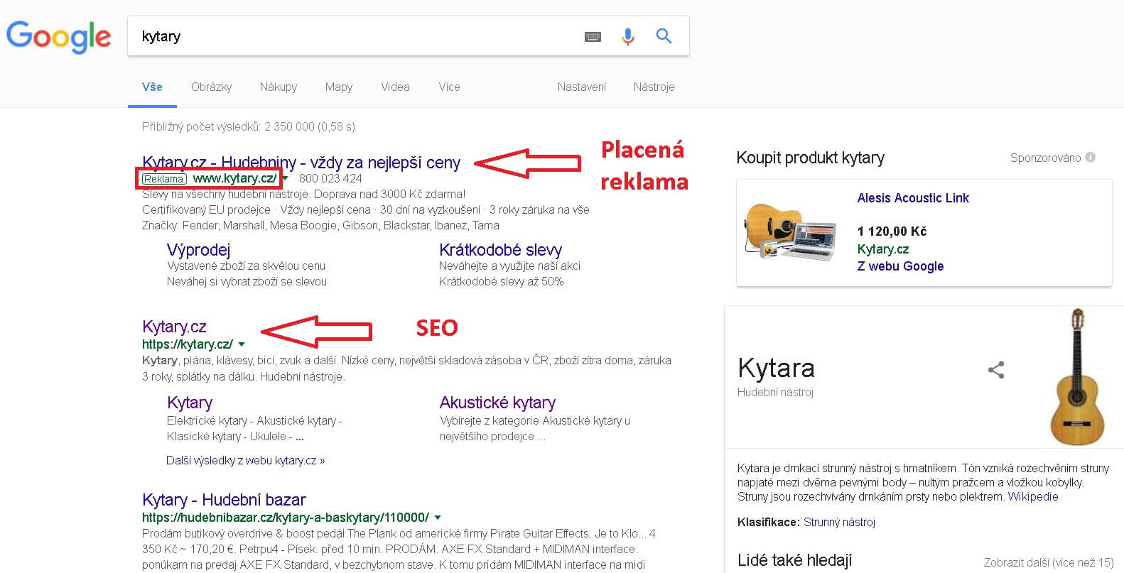Open Nastavení settings menu
1124x573 pixels.
point(581,87)
